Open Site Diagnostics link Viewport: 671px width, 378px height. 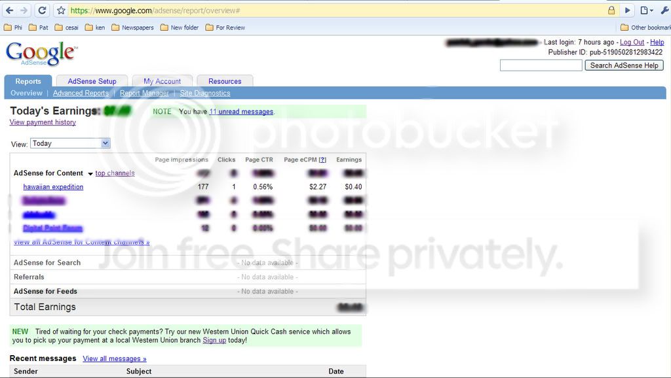204,93
